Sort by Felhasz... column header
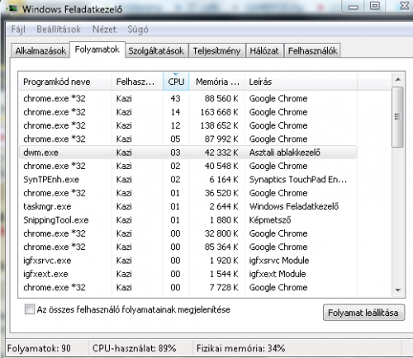This screenshot has width=413, height=358. click(137, 82)
